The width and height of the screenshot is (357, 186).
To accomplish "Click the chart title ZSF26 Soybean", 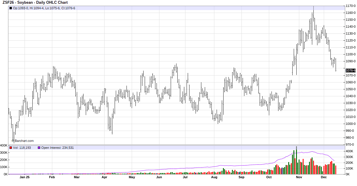I will point(35,3).
